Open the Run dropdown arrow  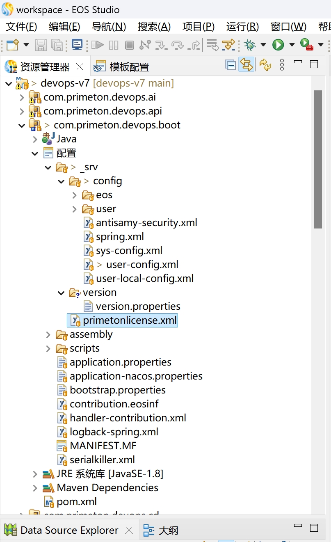click(x=292, y=45)
